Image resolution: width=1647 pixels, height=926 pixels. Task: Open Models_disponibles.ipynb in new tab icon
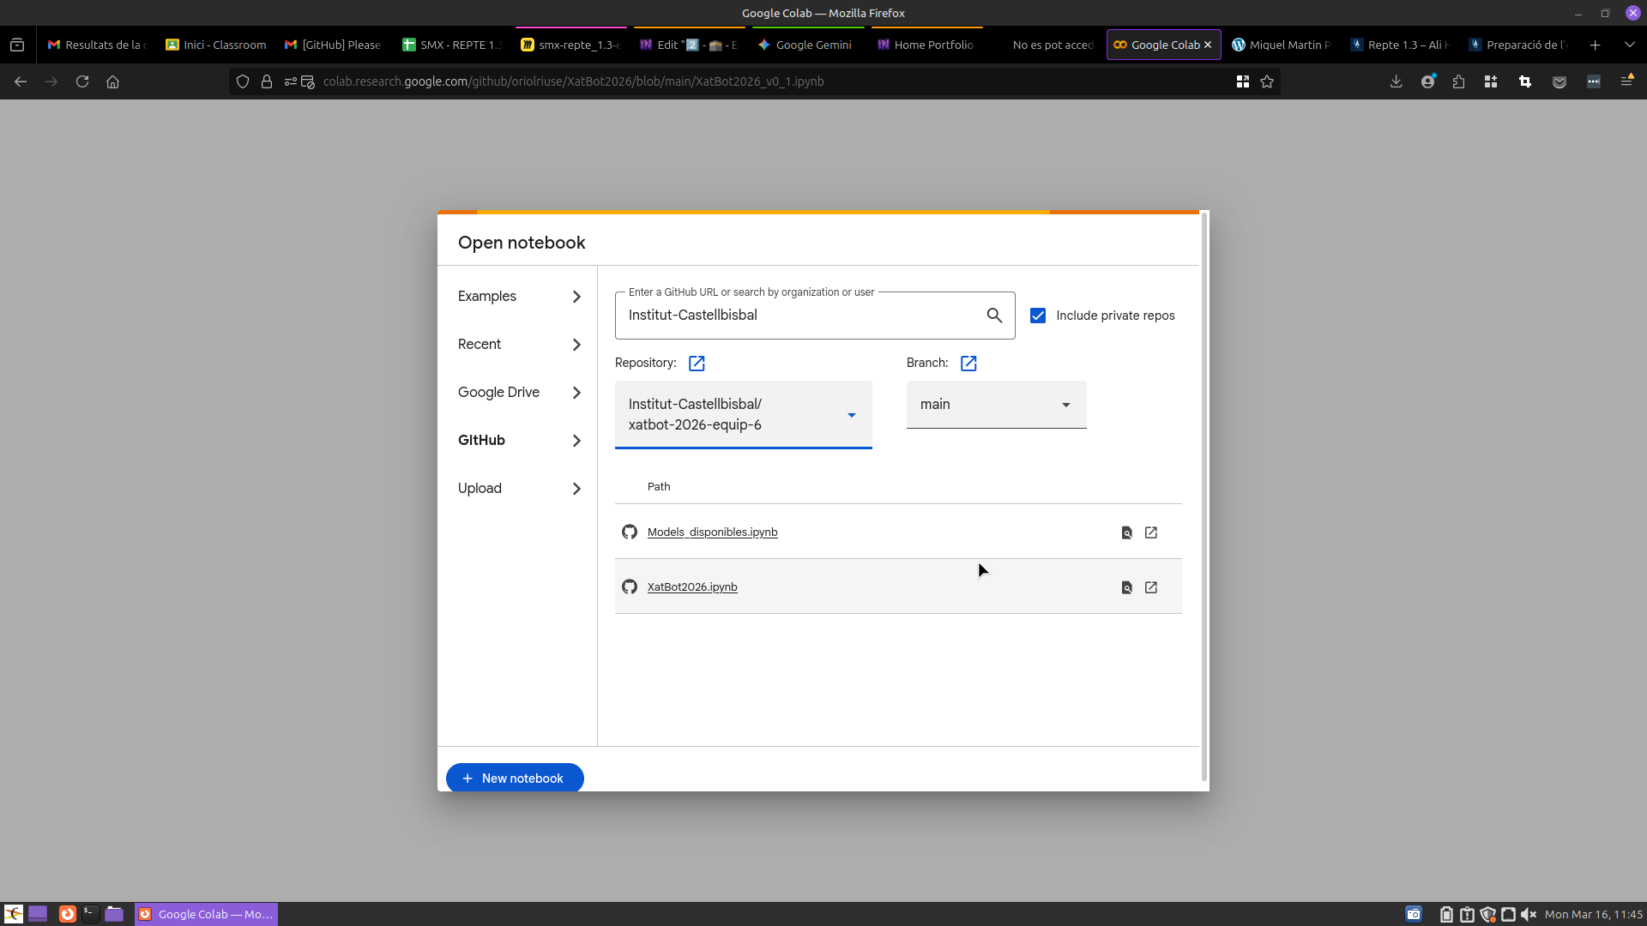(x=1151, y=532)
